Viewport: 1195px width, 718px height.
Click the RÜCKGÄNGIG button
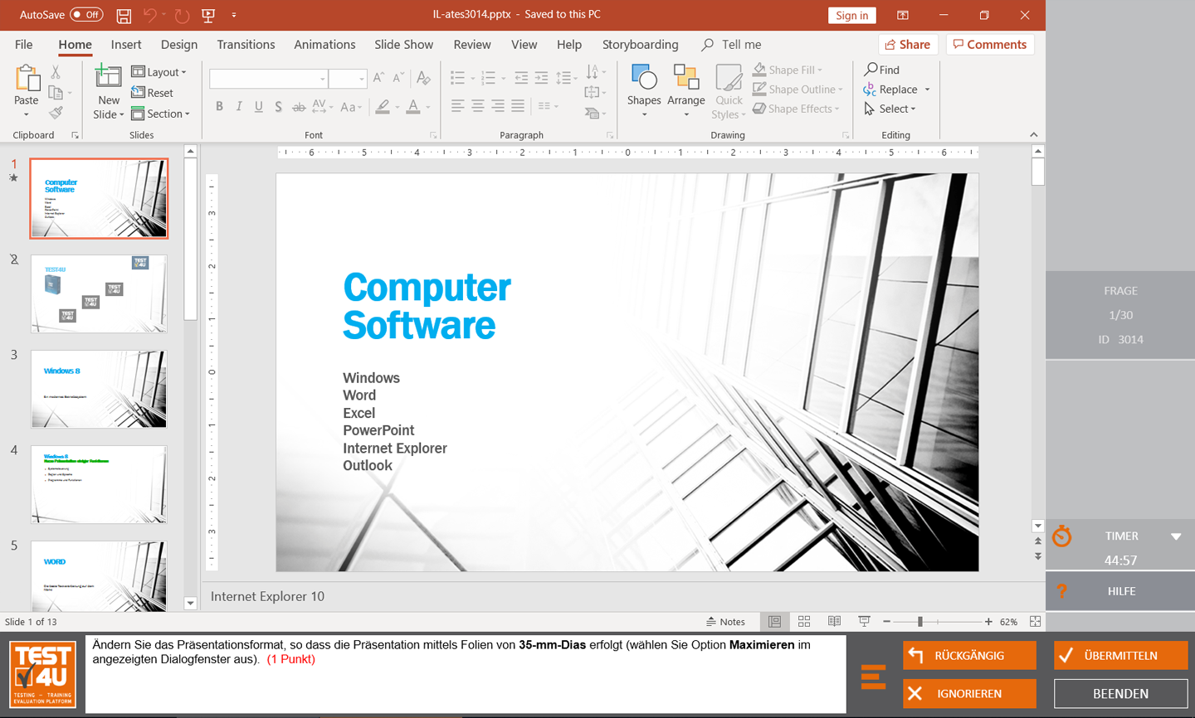coord(969,655)
